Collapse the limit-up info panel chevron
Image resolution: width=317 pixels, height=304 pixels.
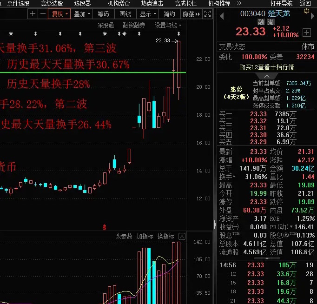[267, 76]
